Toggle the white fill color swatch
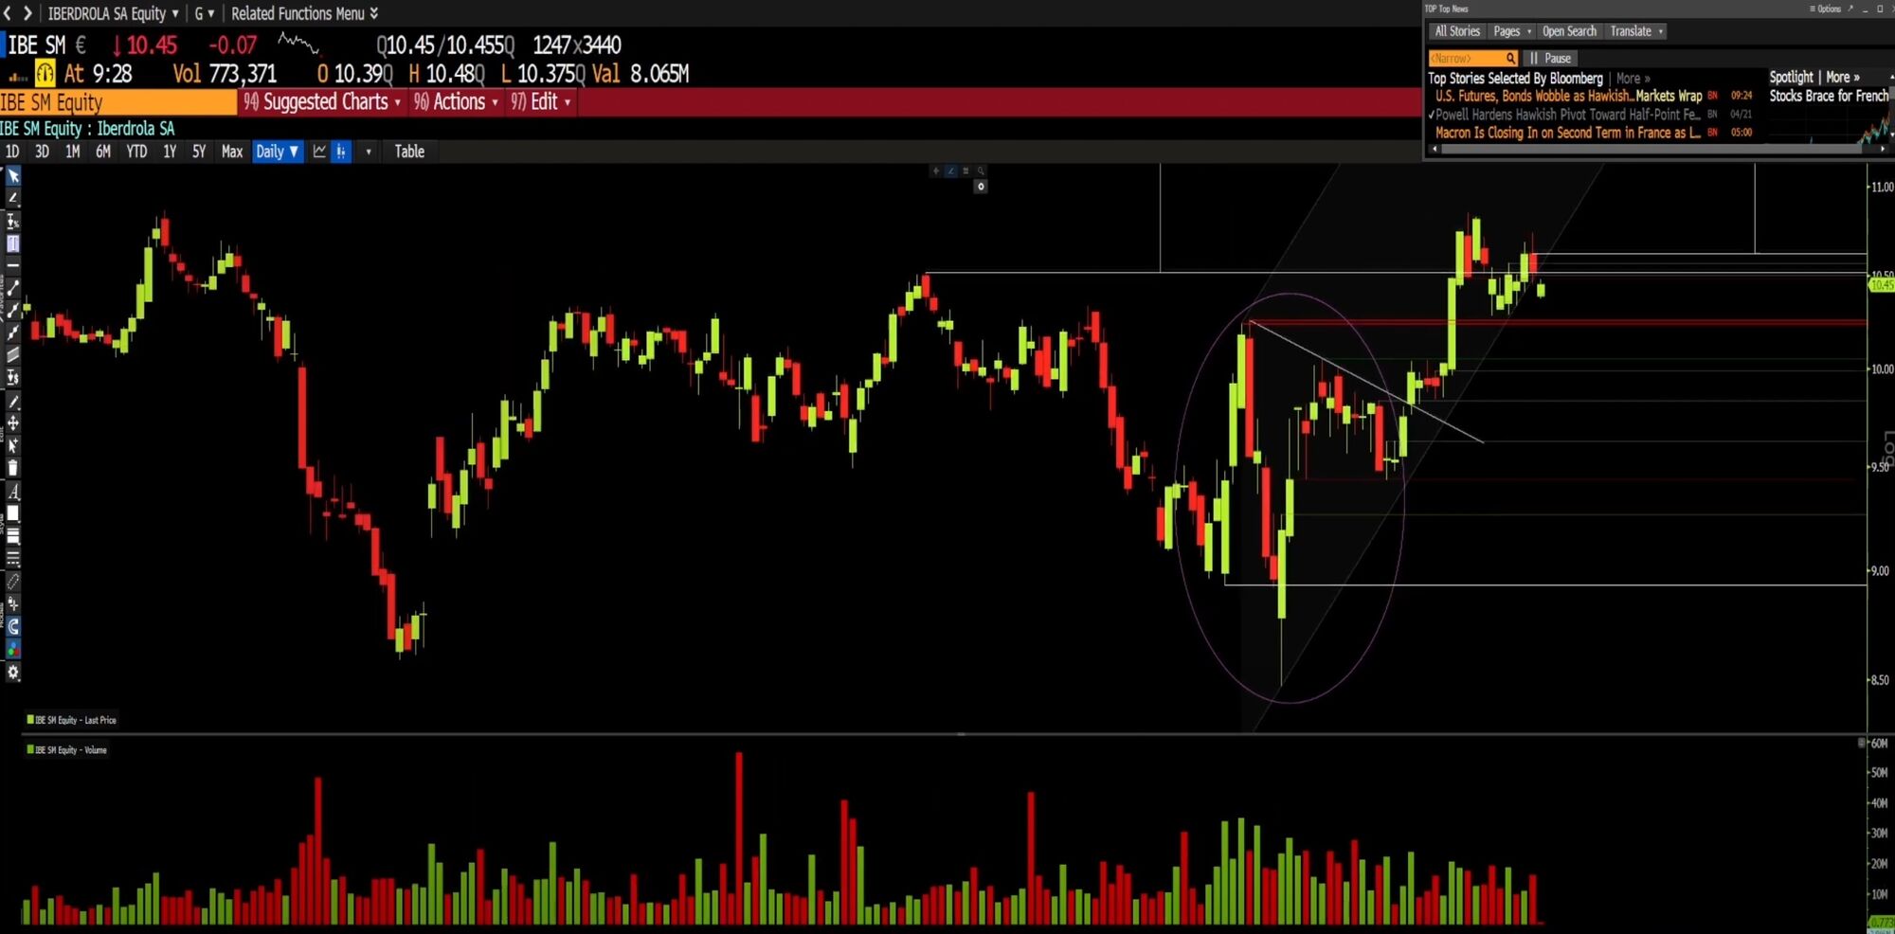Screen dimensions: 1895x934 [x=13, y=513]
